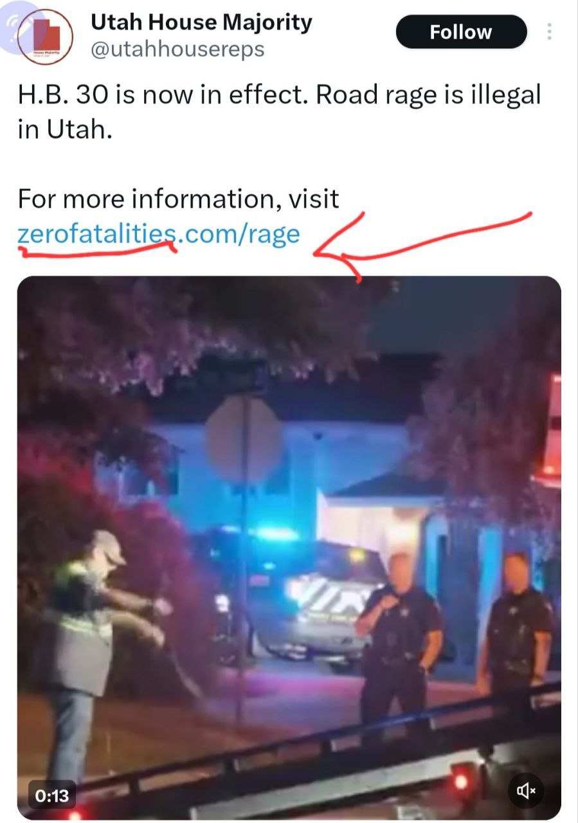Open the Utah House Majority display name
The width and height of the screenshot is (578, 823).
[x=201, y=22]
